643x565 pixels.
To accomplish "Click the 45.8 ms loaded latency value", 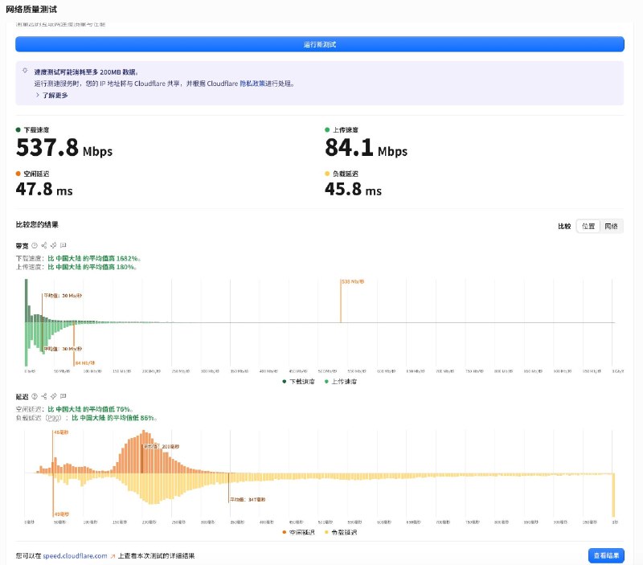I will click(353, 190).
